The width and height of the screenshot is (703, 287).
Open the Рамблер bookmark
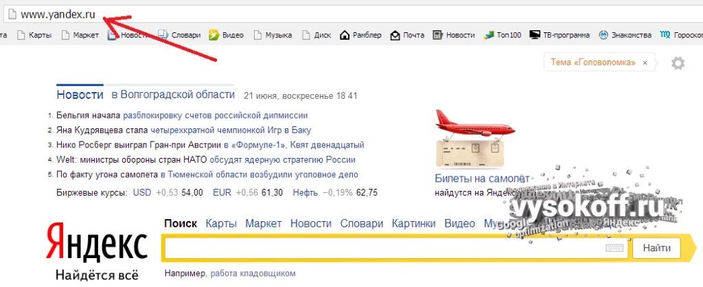[x=361, y=35]
